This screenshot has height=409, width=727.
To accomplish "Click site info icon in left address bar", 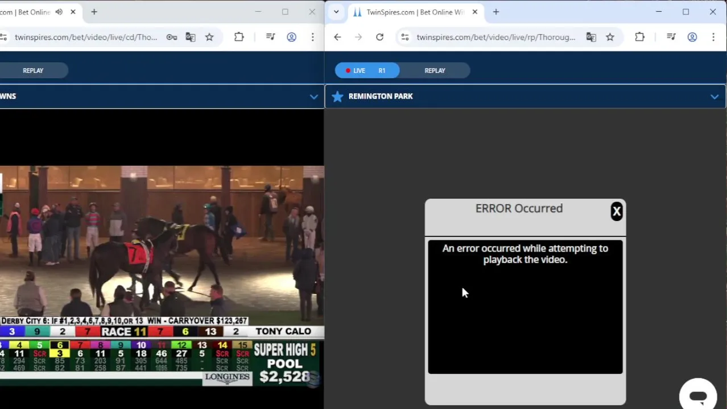I will pos(3,37).
